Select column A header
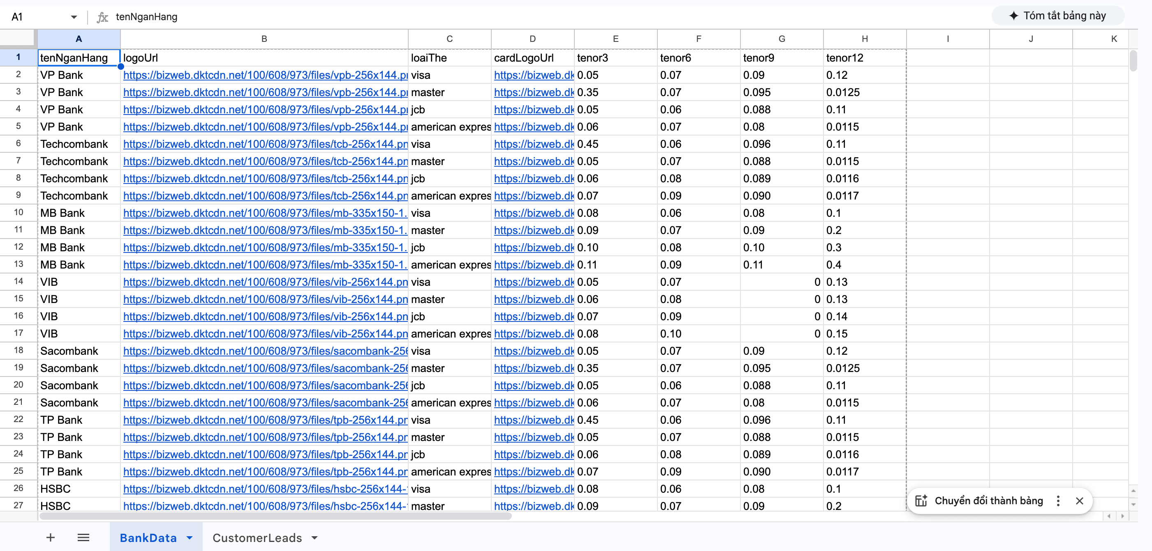Screen dimensions: 1152x551 [79, 39]
